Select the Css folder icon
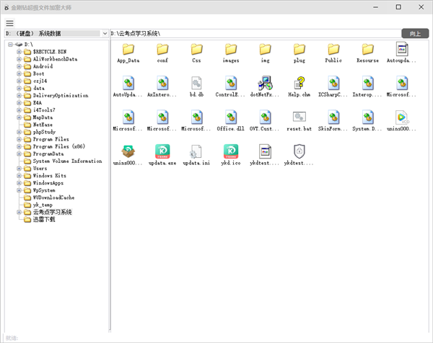This screenshot has width=433, height=343. pos(196,49)
